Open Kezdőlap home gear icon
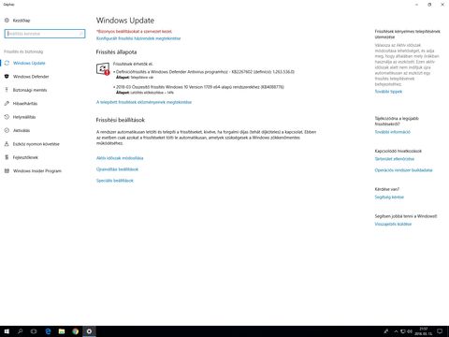 (x=7, y=21)
